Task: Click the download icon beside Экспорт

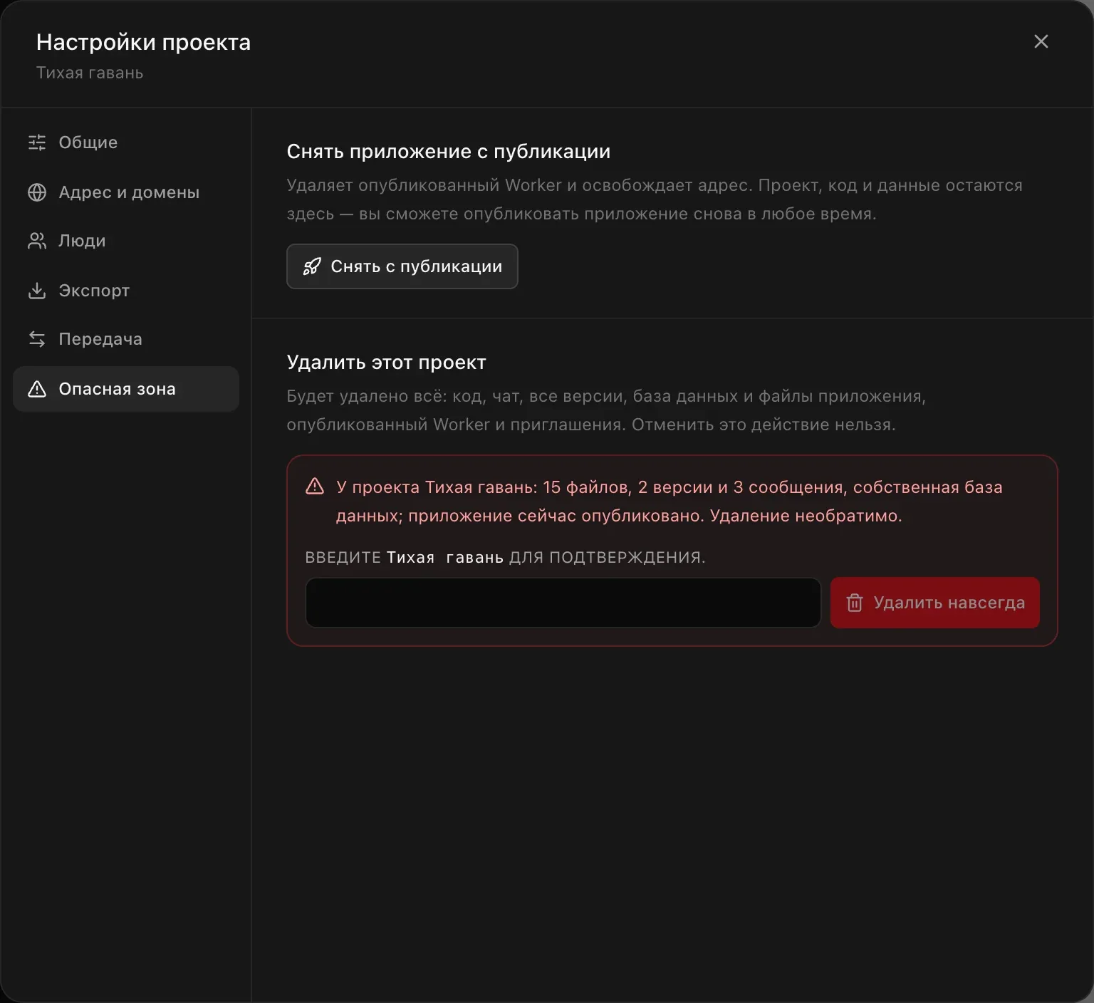Action: click(37, 291)
